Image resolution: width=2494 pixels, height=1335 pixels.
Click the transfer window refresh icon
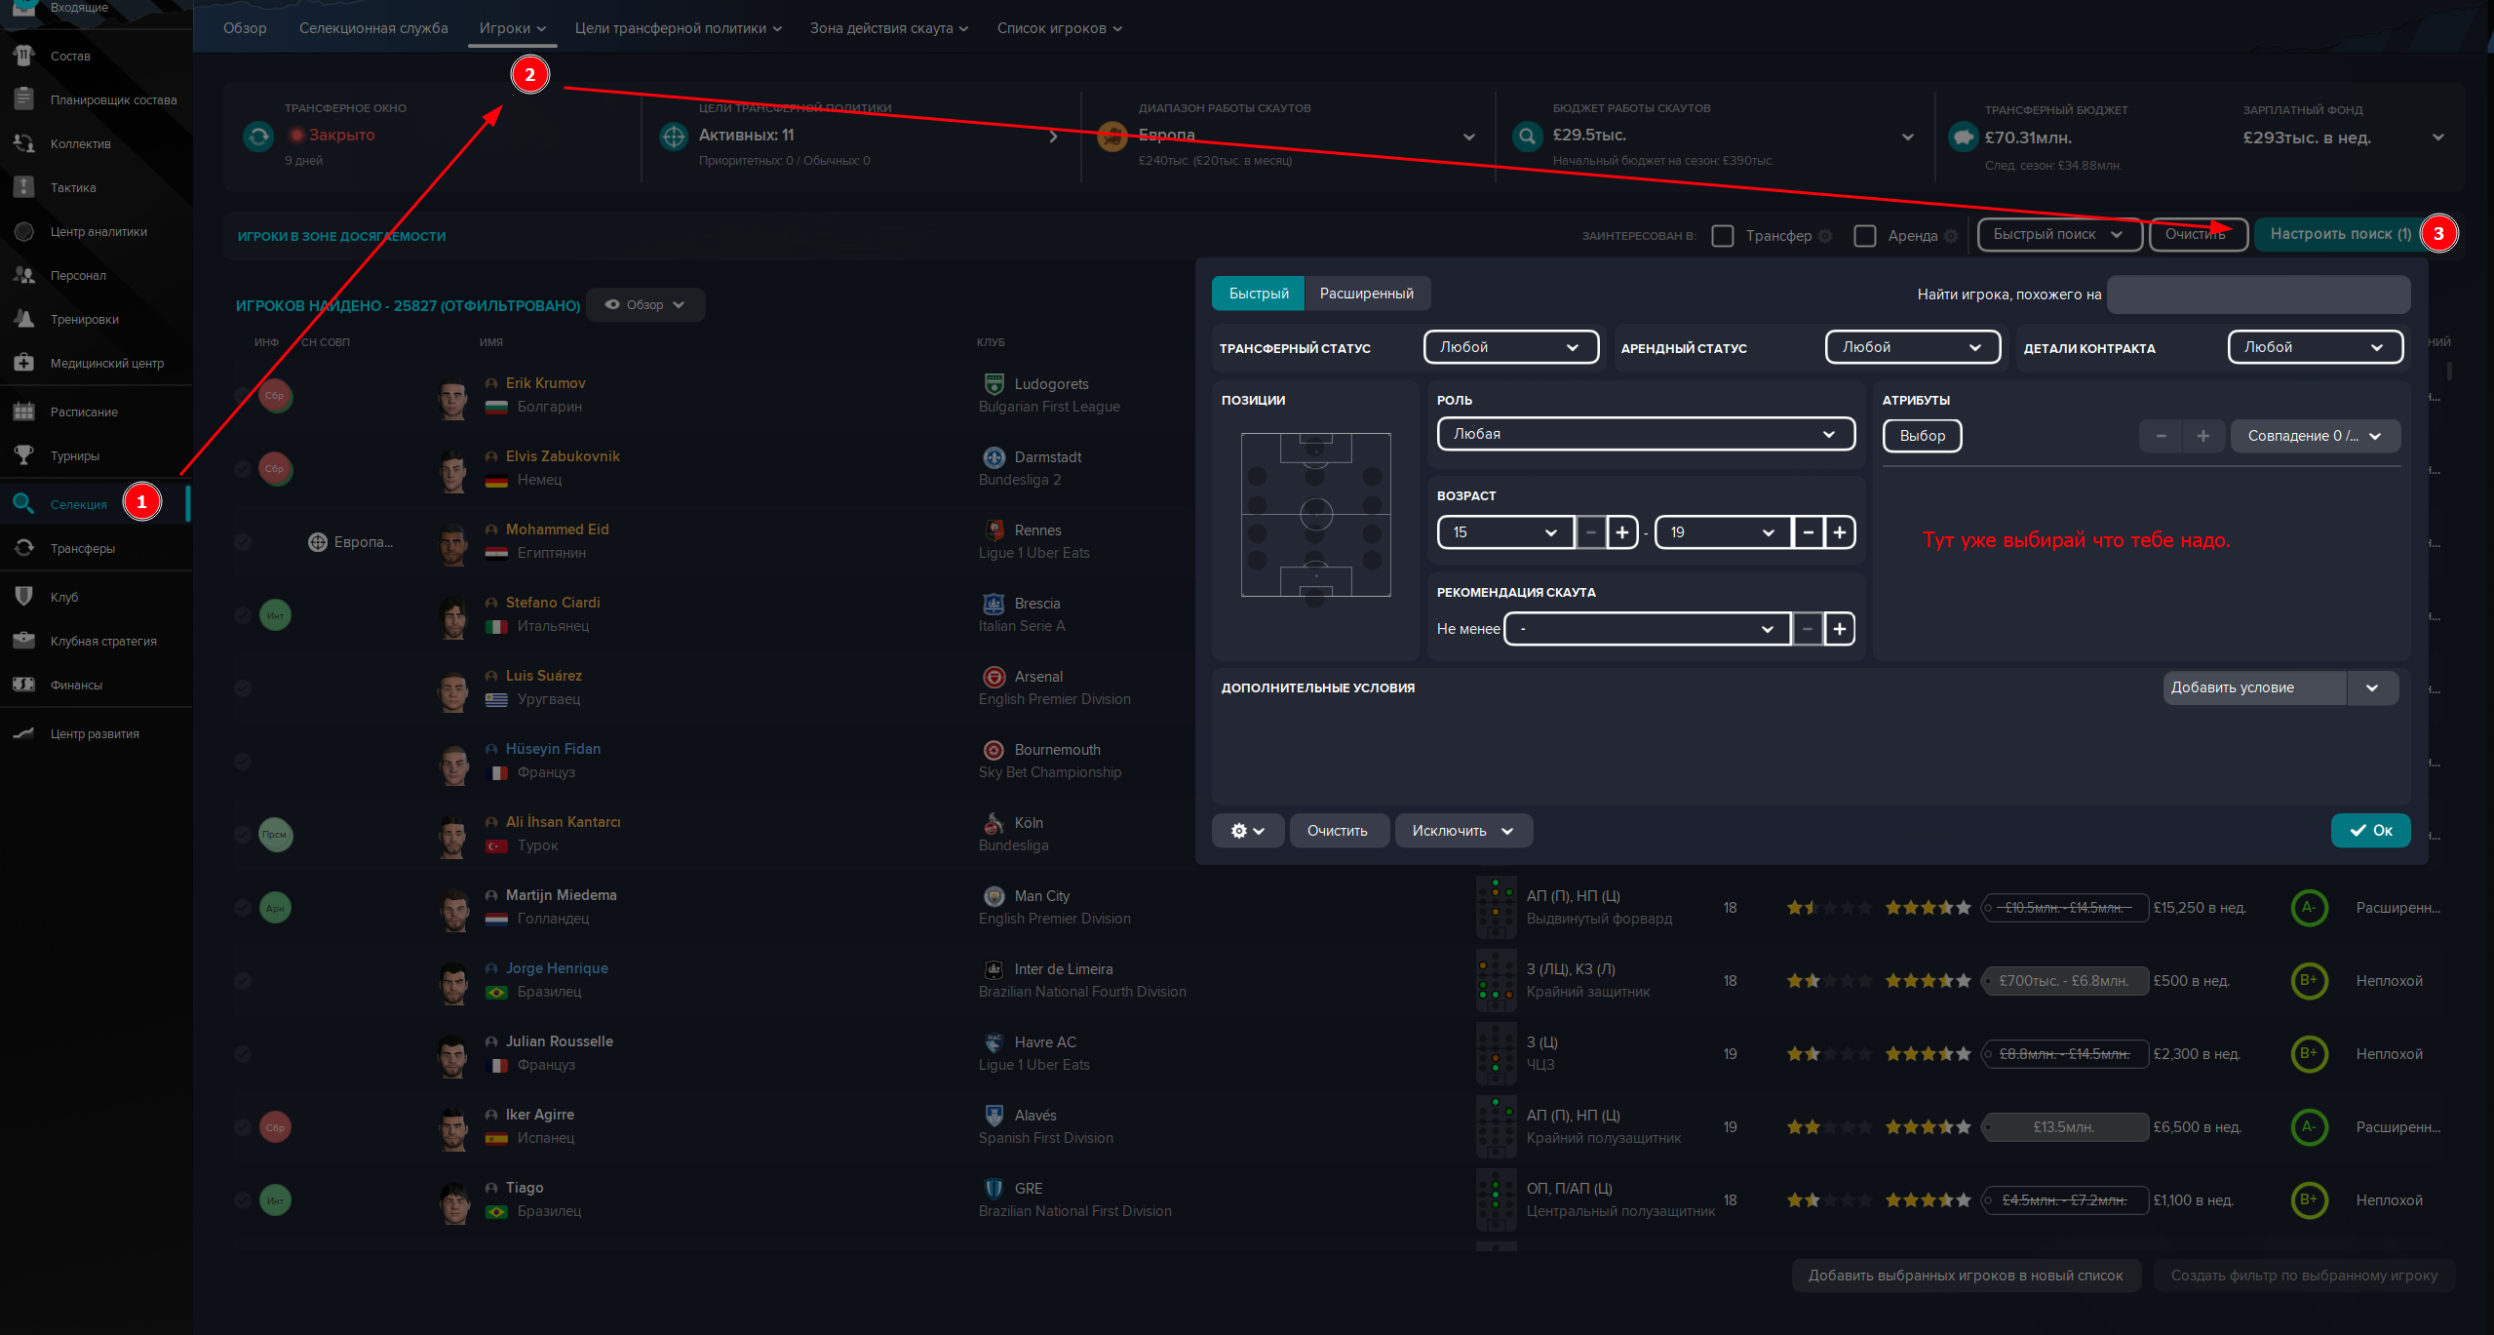tap(258, 137)
